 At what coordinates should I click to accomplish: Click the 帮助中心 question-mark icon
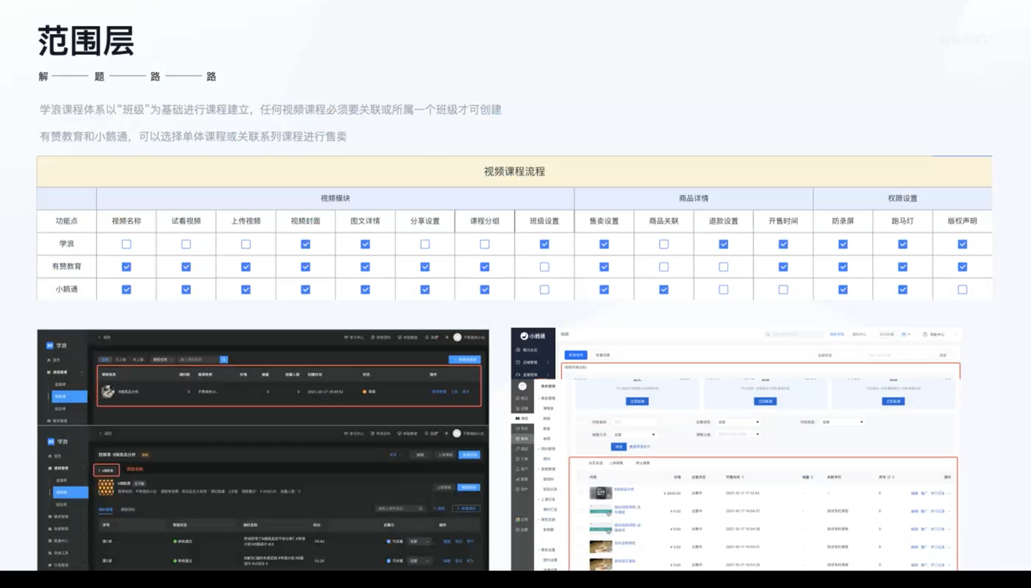pos(925,334)
